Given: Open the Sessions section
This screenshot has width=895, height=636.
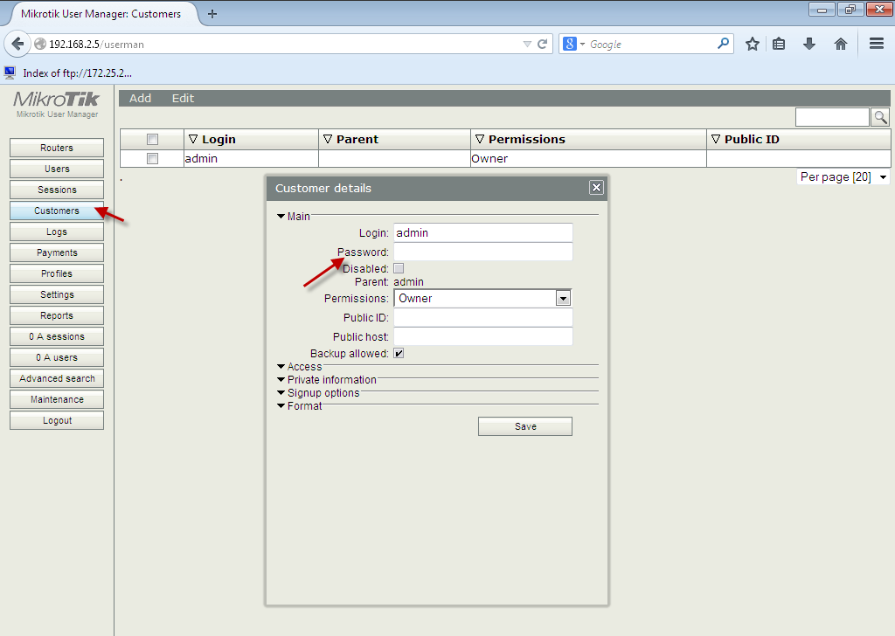Looking at the screenshot, I should click(x=57, y=190).
